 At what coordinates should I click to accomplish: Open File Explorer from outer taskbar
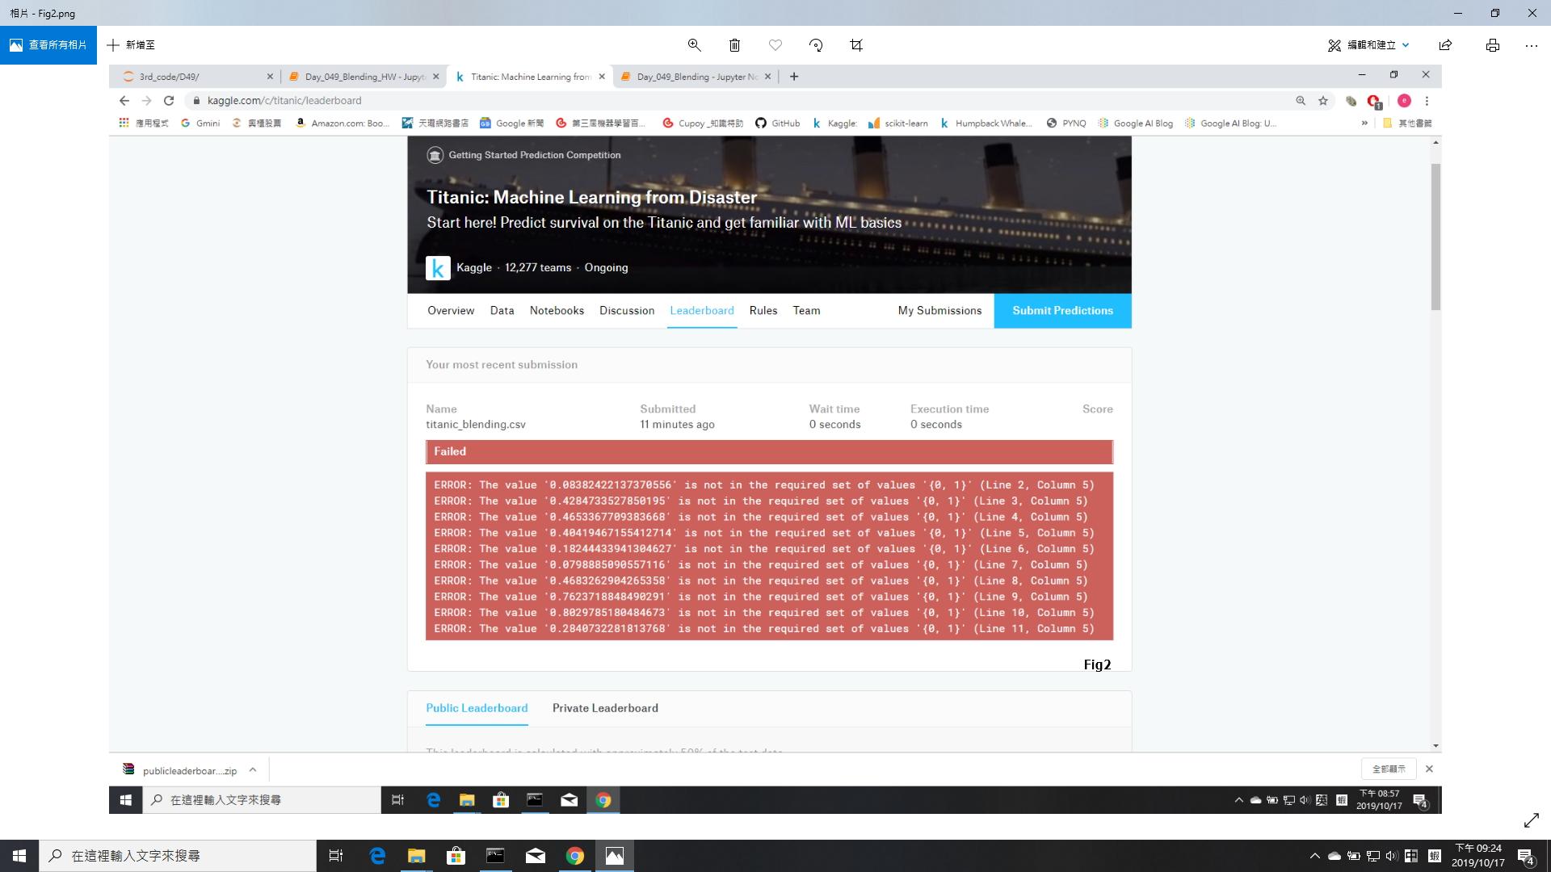(416, 856)
